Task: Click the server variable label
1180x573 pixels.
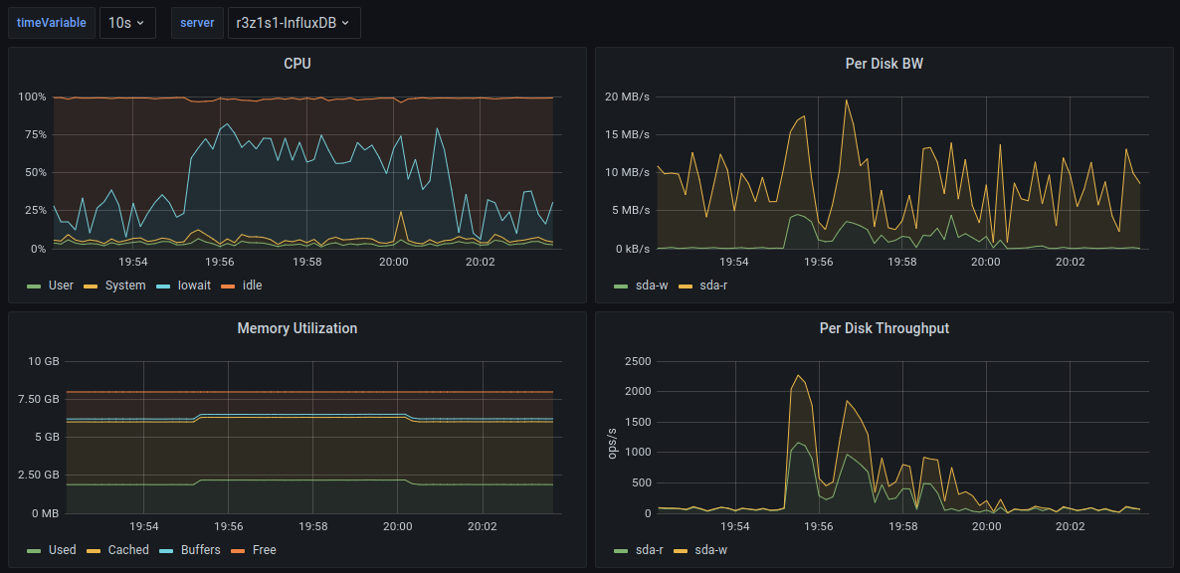Action: pos(197,23)
